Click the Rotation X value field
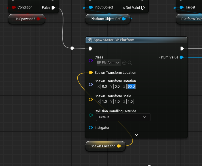This screenshot has width=202, height=166. pos(104,87)
